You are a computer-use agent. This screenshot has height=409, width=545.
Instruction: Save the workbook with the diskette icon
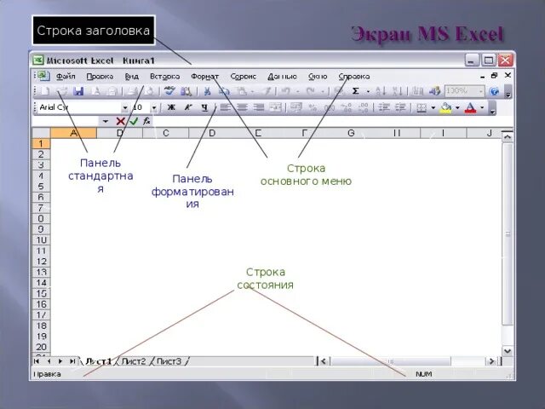(x=78, y=91)
